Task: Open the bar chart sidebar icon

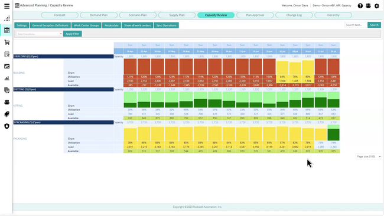Action: tap(7, 78)
